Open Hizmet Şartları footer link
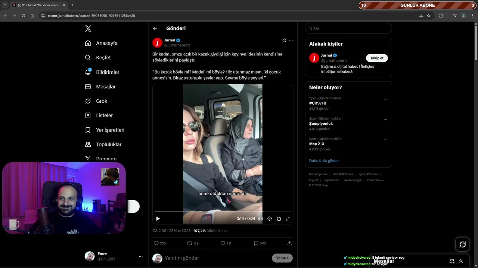478x268 pixels. tap(318, 174)
